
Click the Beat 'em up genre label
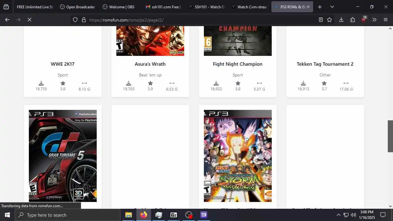pyautogui.click(x=150, y=75)
